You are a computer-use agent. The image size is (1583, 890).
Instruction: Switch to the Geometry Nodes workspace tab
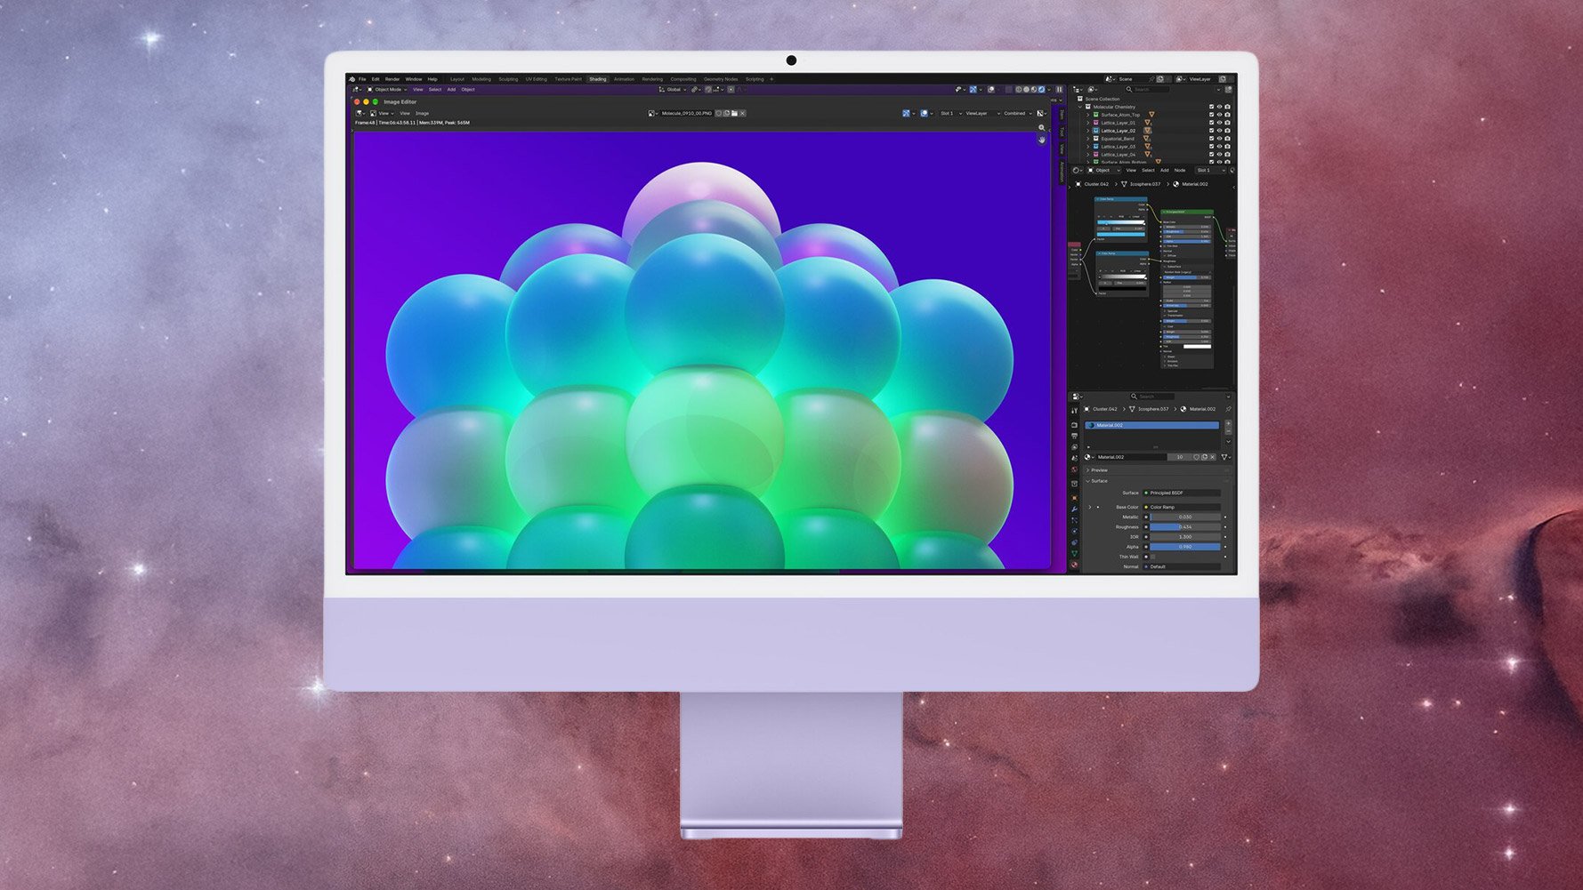click(721, 79)
